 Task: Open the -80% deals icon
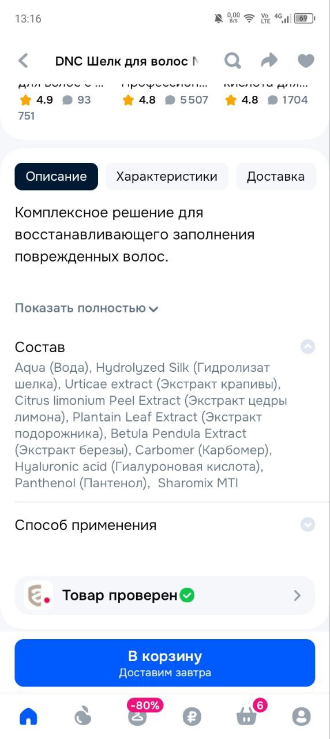[x=138, y=714]
